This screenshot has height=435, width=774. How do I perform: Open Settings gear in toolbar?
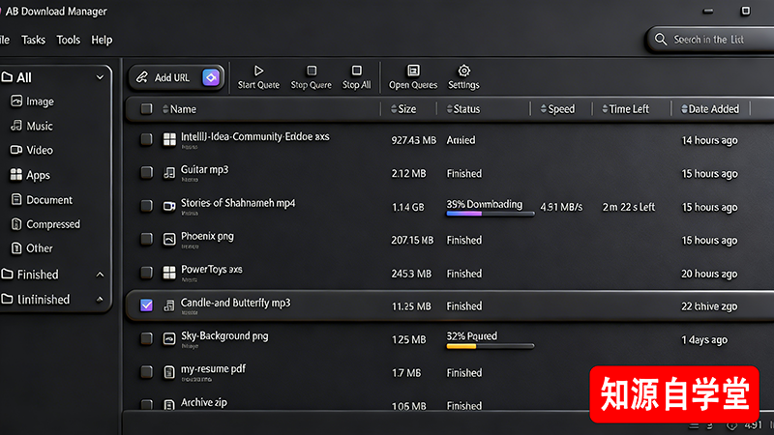coord(464,71)
